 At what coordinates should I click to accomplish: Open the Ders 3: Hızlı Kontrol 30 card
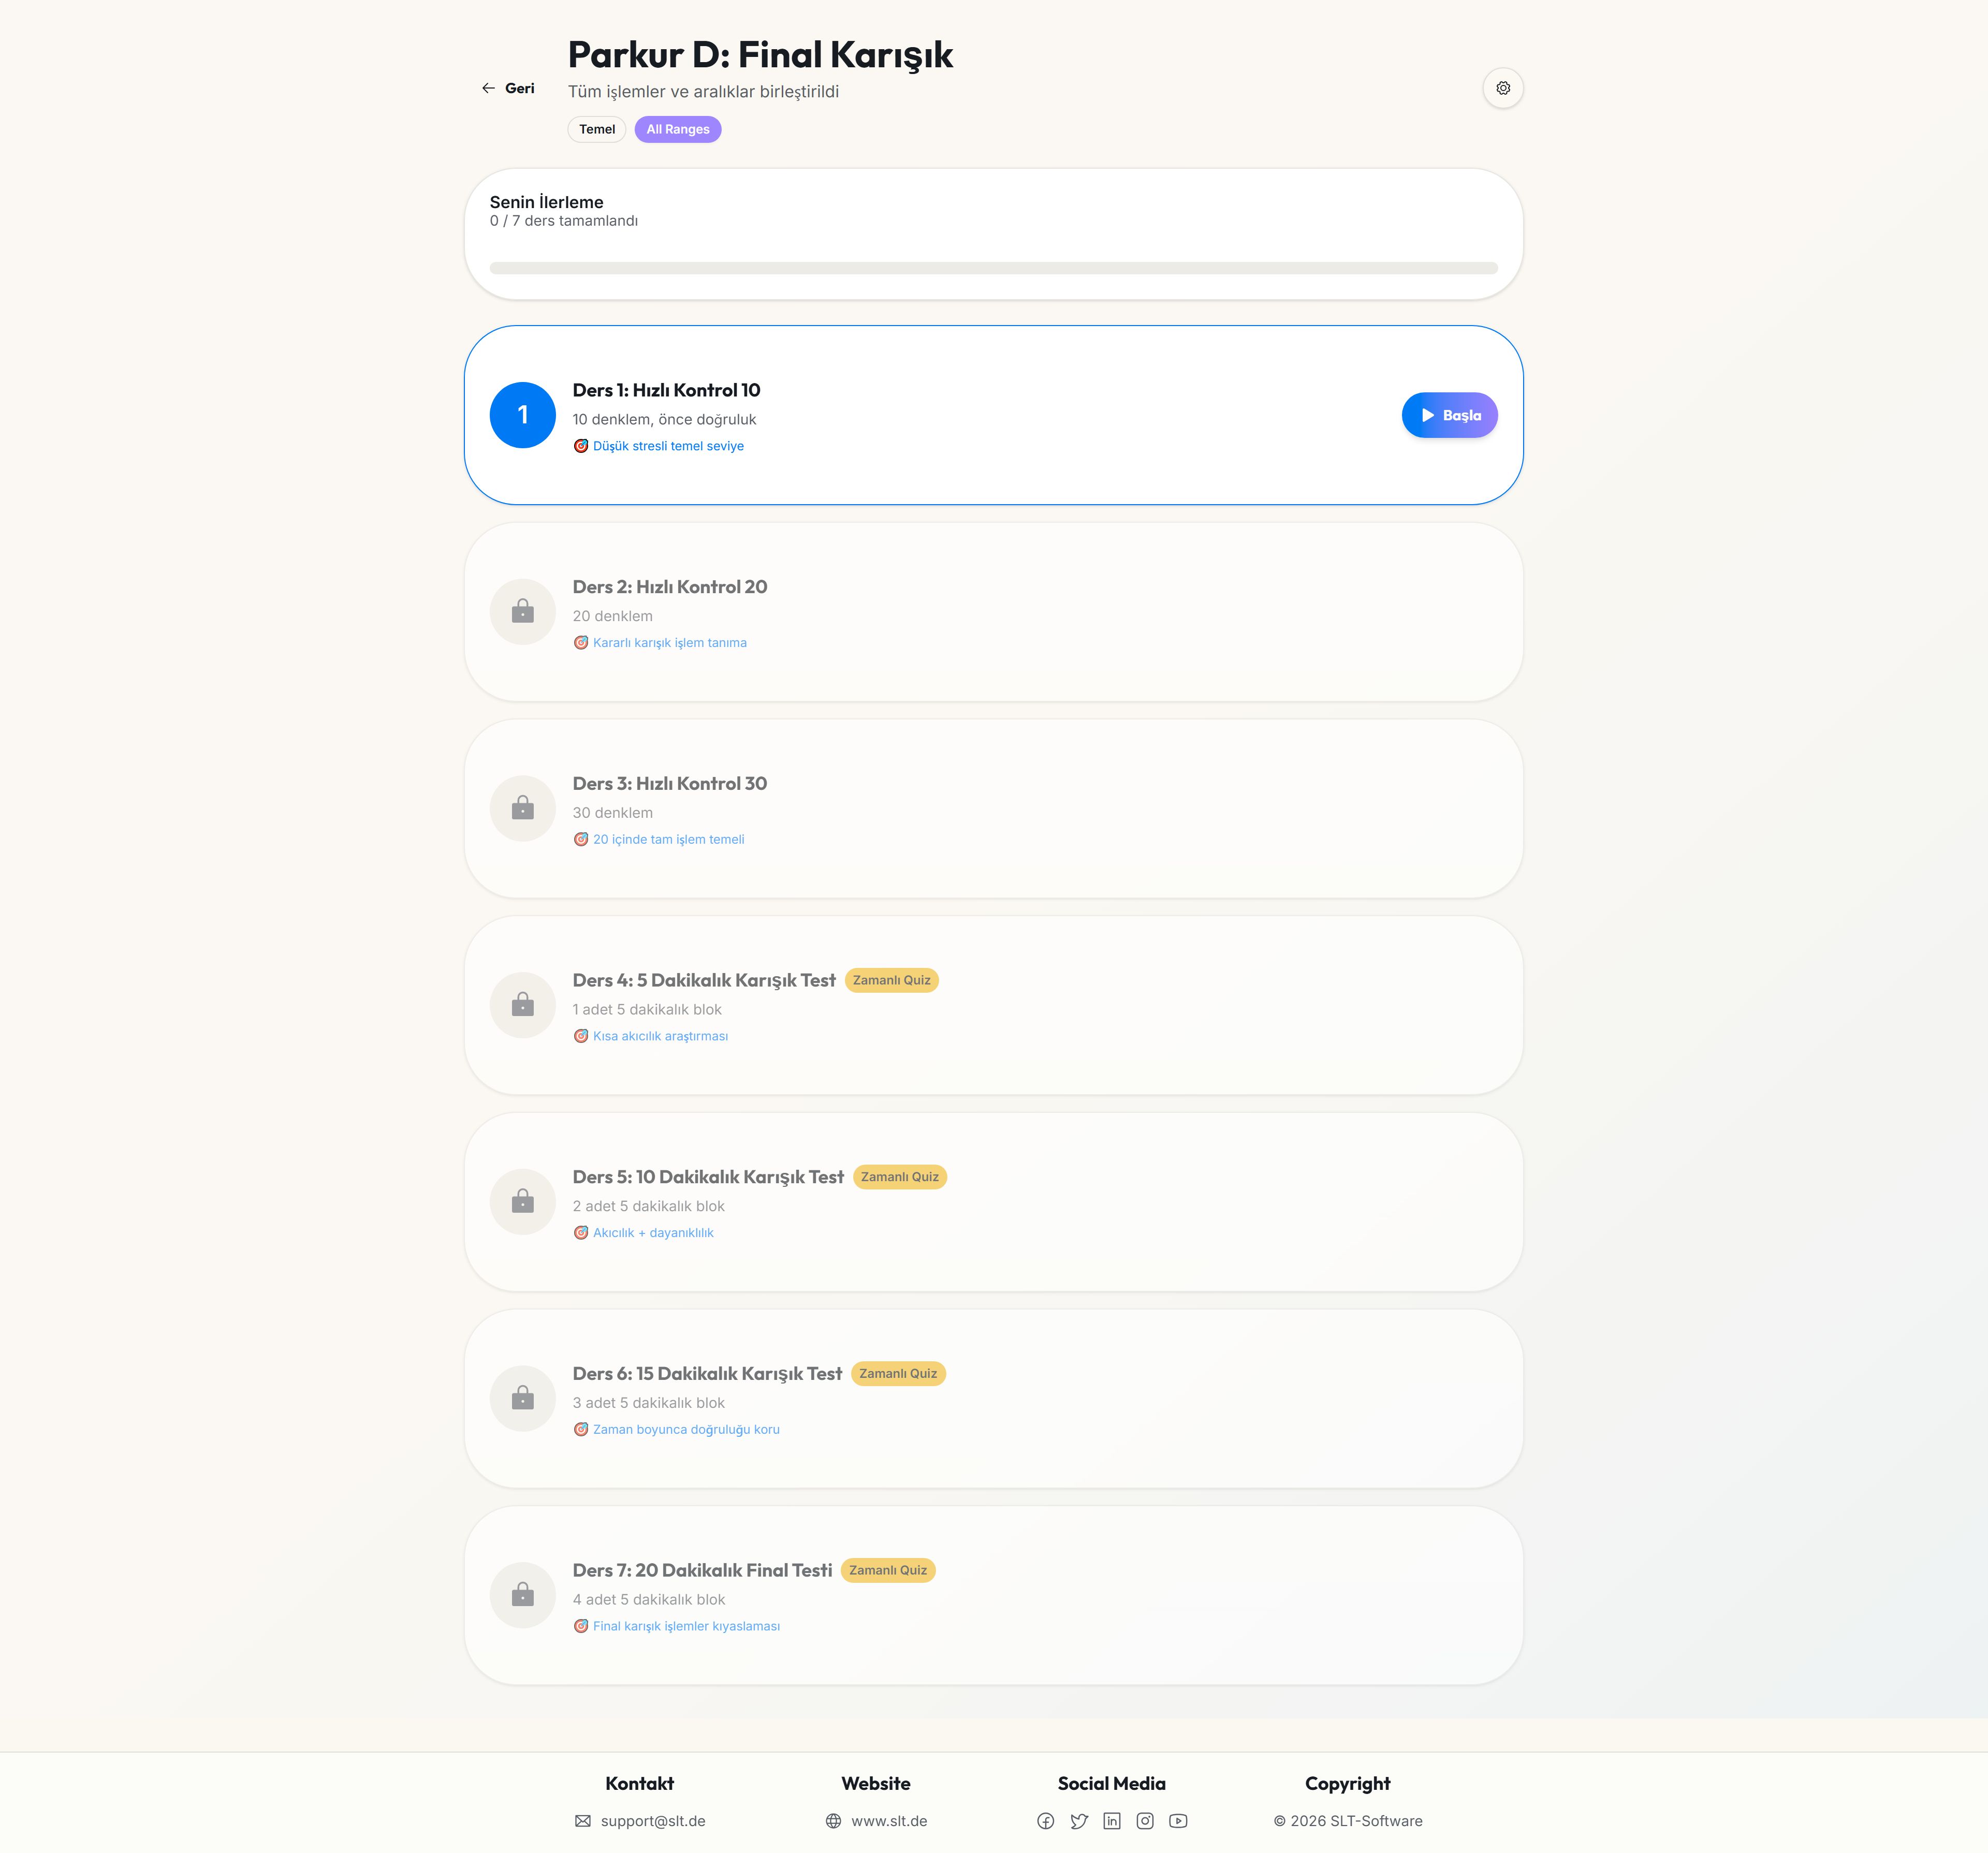993,809
